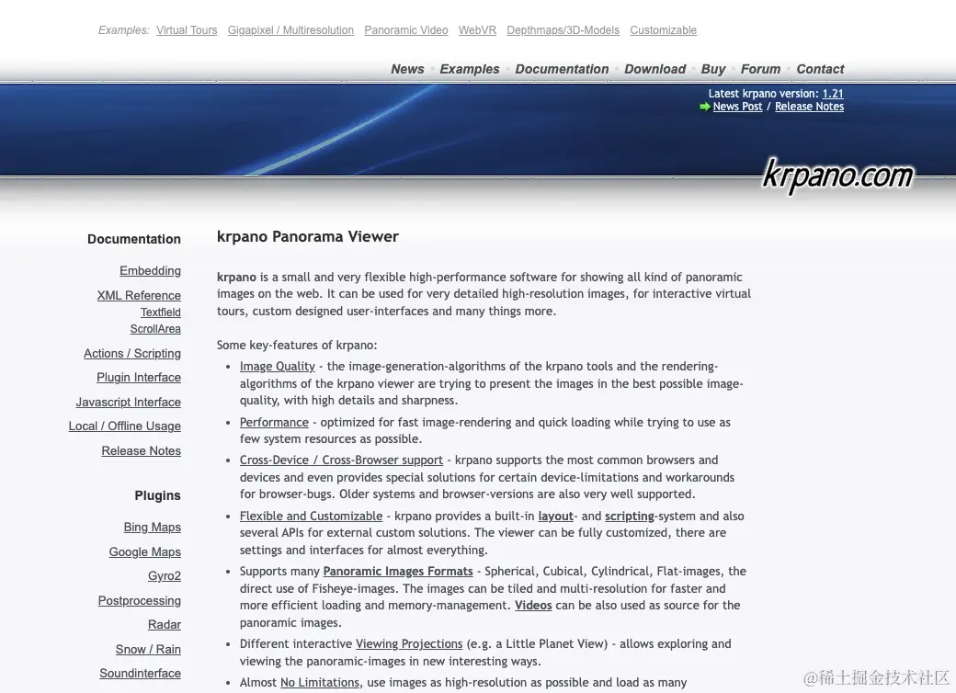Open the Gigapixel / Multiresolution example link
This screenshot has width=956, height=693.
pyautogui.click(x=290, y=30)
